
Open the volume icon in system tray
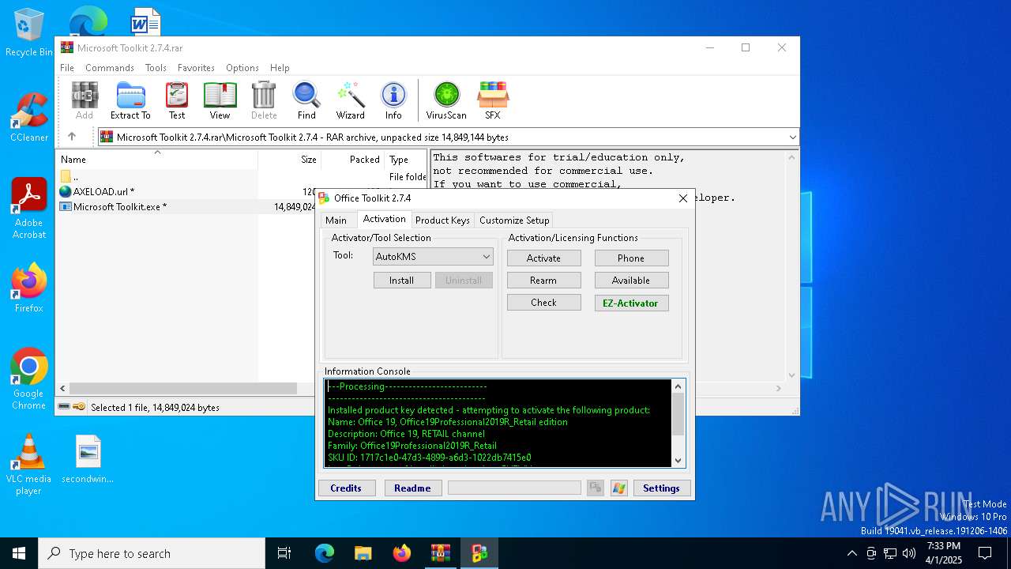pos(909,553)
